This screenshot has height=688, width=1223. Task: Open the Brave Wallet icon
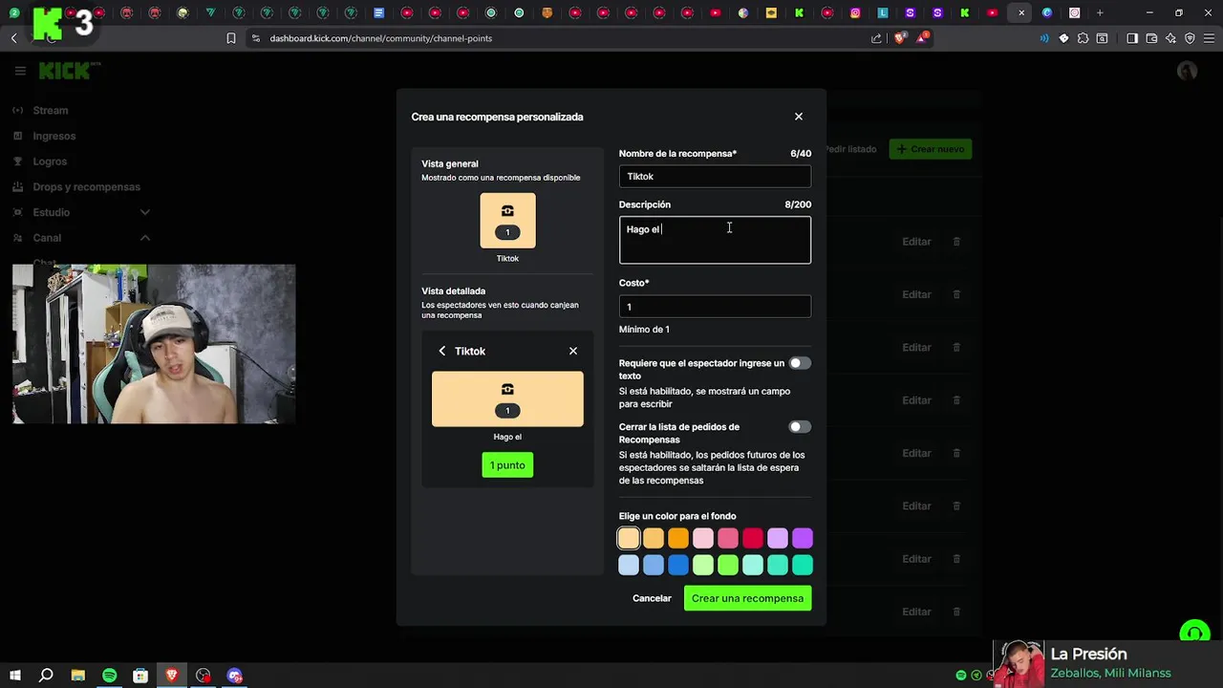click(x=1151, y=38)
